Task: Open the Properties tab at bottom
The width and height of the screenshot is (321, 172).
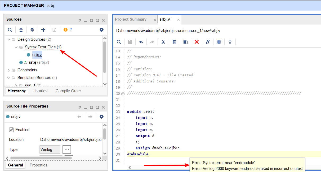Action: [38, 165]
